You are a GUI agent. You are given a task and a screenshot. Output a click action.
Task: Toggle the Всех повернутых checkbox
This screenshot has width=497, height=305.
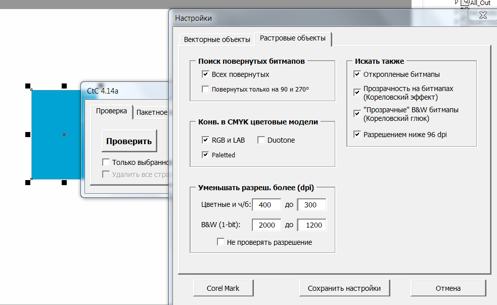pyautogui.click(x=205, y=74)
